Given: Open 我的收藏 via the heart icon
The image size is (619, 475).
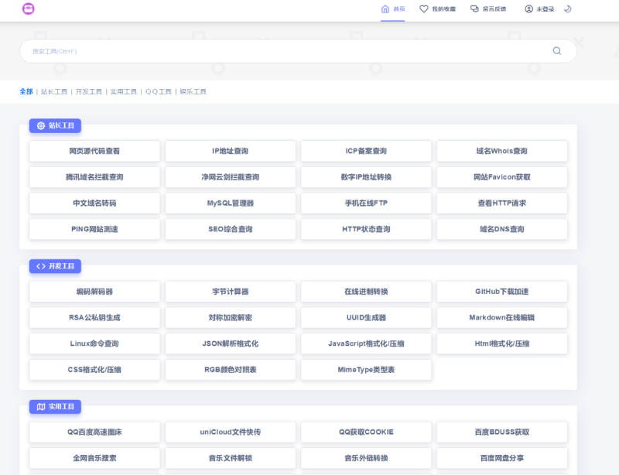Looking at the screenshot, I should (x=423, y=9).
